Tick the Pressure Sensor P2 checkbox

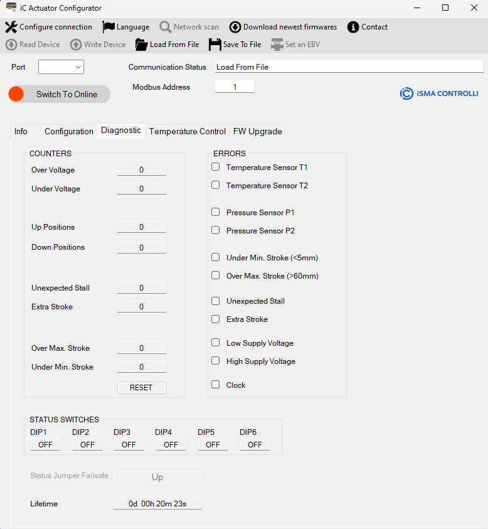216,230
